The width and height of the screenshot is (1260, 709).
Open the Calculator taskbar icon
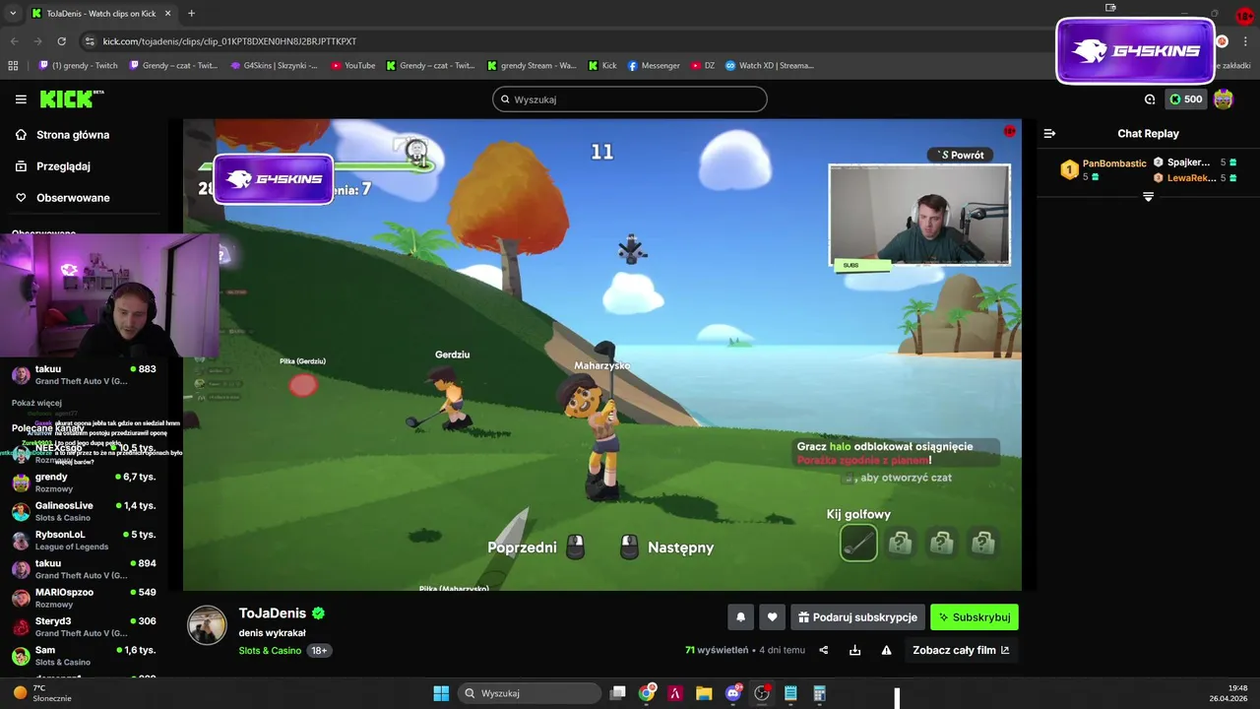pos(819,693)
